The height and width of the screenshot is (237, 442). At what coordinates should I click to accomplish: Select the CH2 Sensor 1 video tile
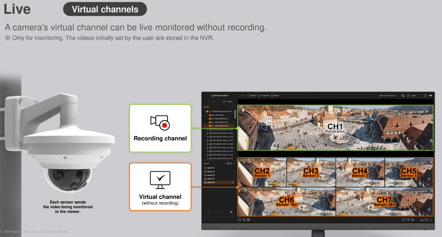262,172
